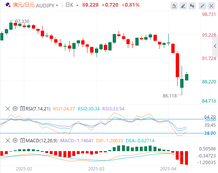Click the 98.731 price axis label

(209, 14)
